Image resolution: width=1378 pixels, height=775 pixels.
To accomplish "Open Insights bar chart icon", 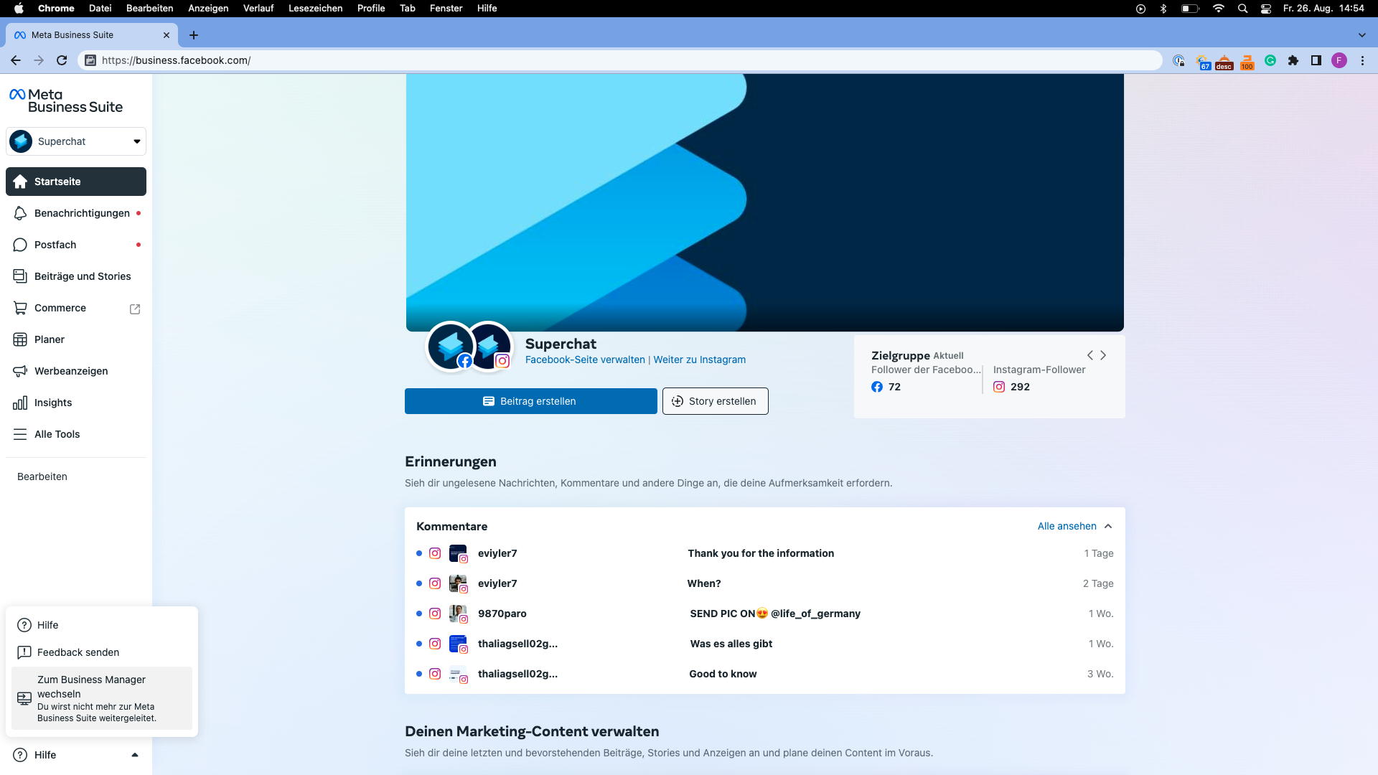I will point(20,403).
